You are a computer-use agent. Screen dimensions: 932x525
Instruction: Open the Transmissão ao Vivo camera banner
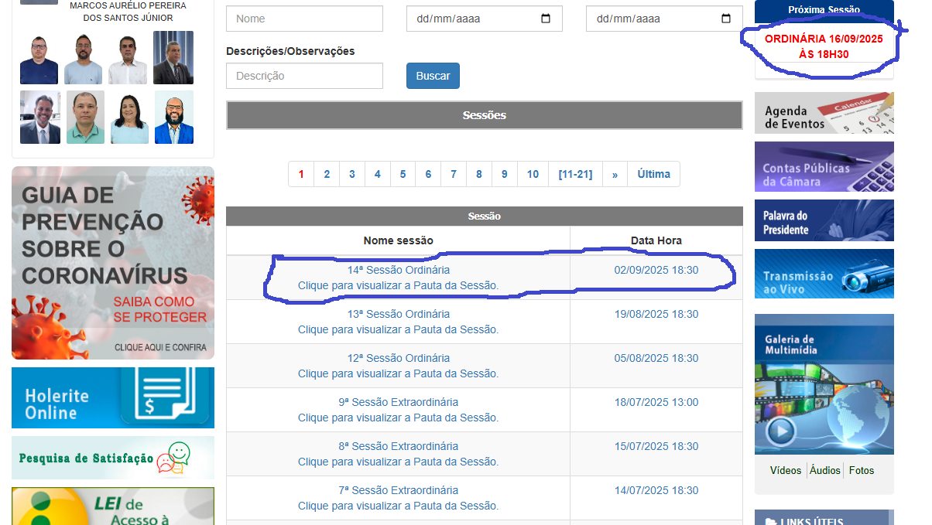click(824, 274)
